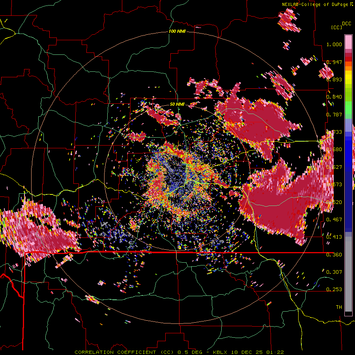The image size is (355, 355).
Task: Click the [CC] legend unit label
Action: [336, 27]
